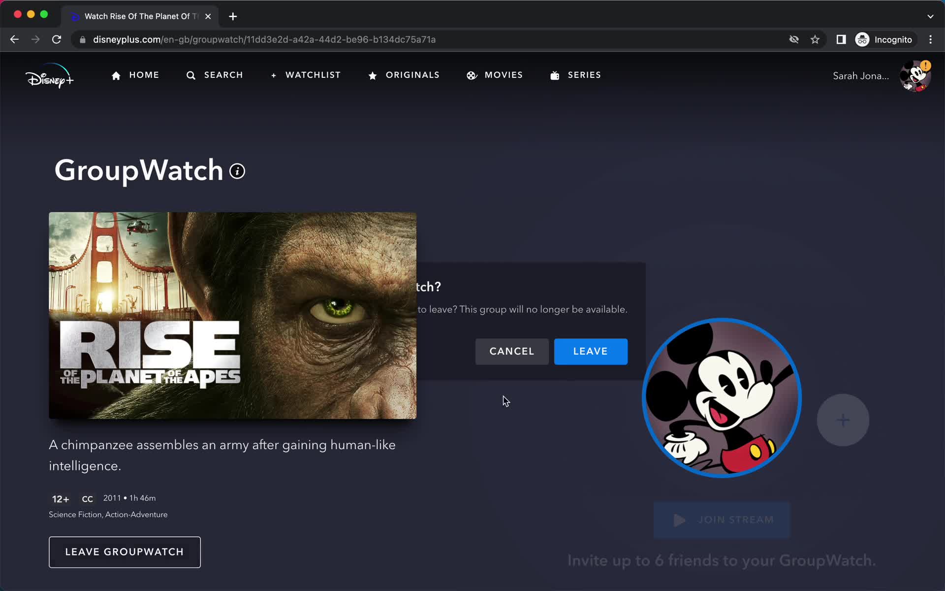Click the GroupWatch page heading

point(139,170)
